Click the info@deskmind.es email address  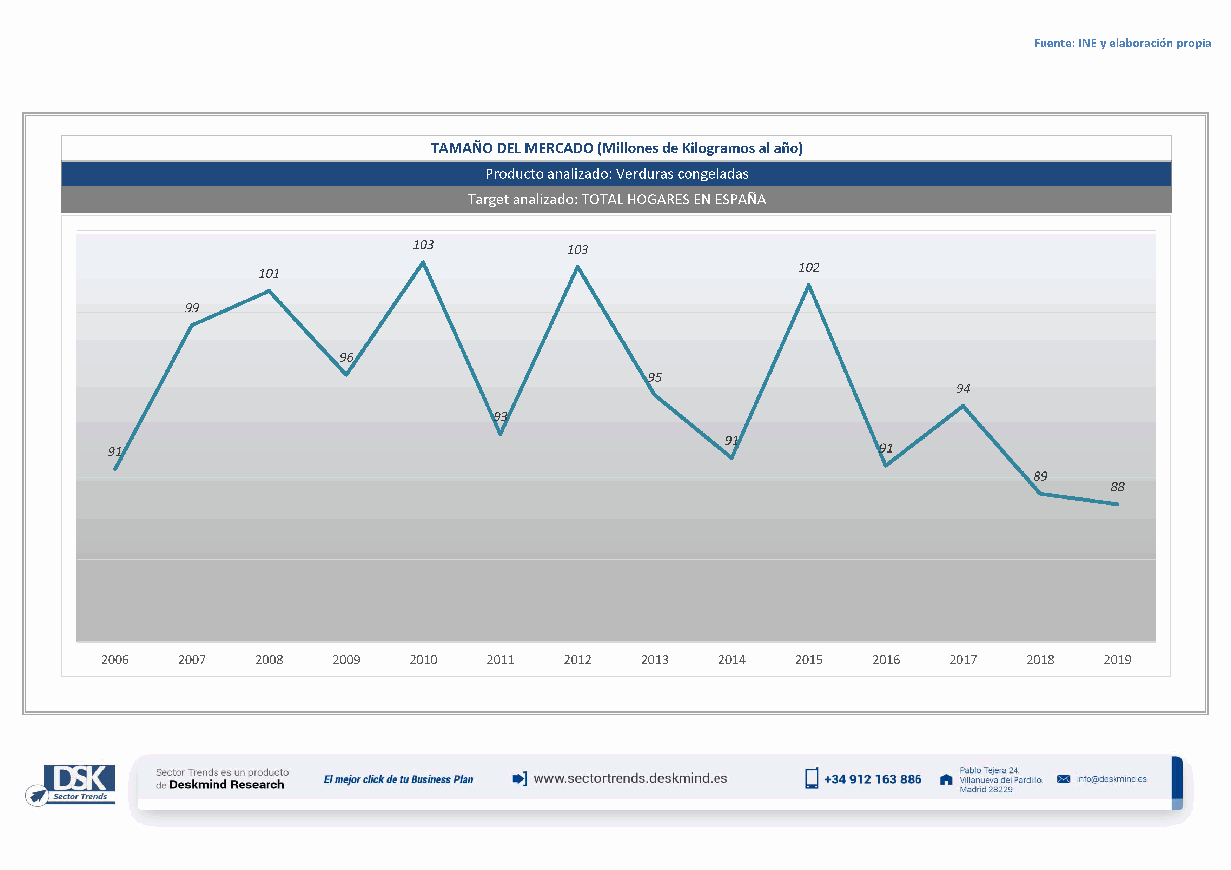(x=1111, y=779)
